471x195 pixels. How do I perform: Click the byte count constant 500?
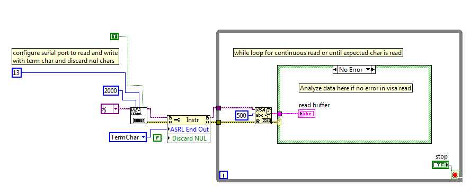point(242,115)
